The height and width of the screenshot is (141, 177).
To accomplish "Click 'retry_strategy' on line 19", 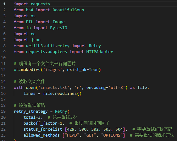I will tap(31, 111).
